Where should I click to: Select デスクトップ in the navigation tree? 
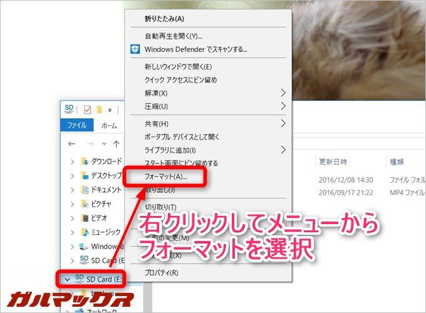coord(106,176)
